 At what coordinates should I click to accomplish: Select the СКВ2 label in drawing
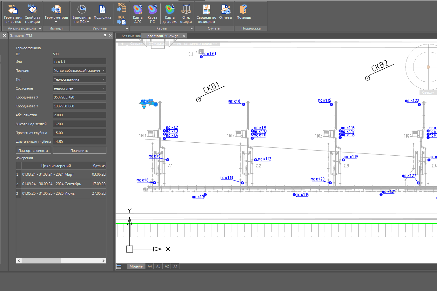click(x=380, y=66)
